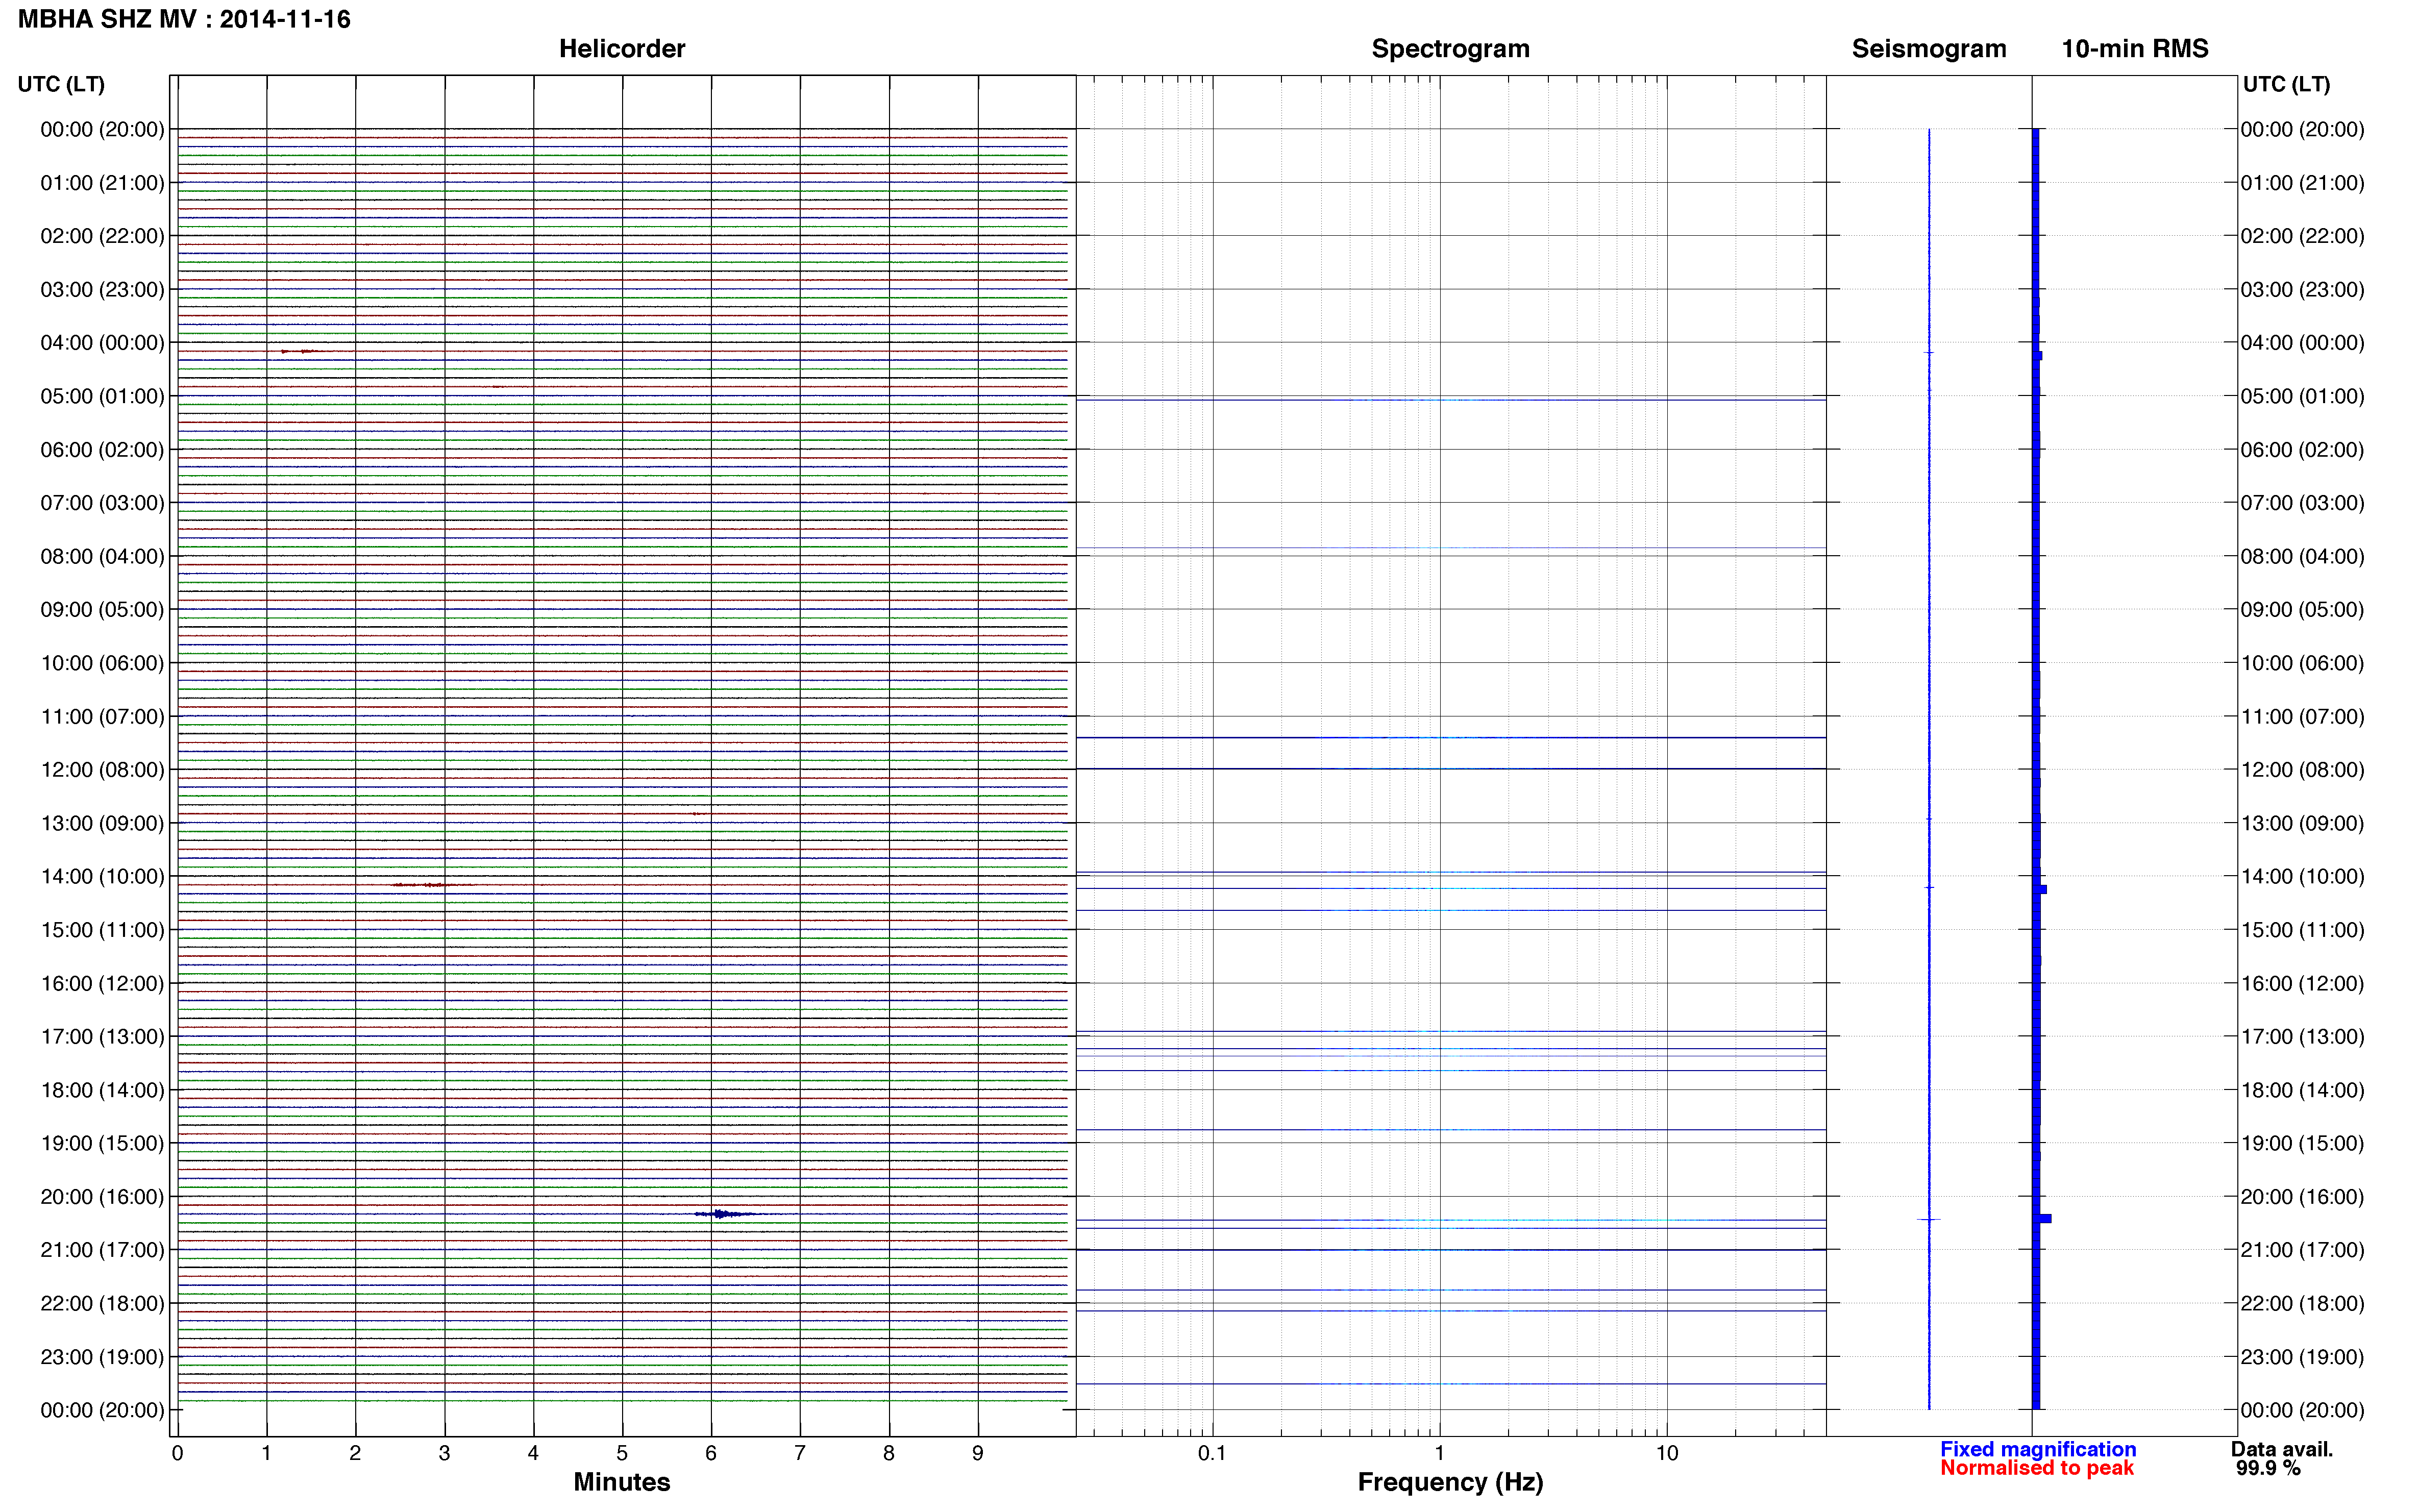This screenshot has height=1512, width=2419.
Task: Click the left 14:00 (10:00) time label
Action: (x=102, y=877)
